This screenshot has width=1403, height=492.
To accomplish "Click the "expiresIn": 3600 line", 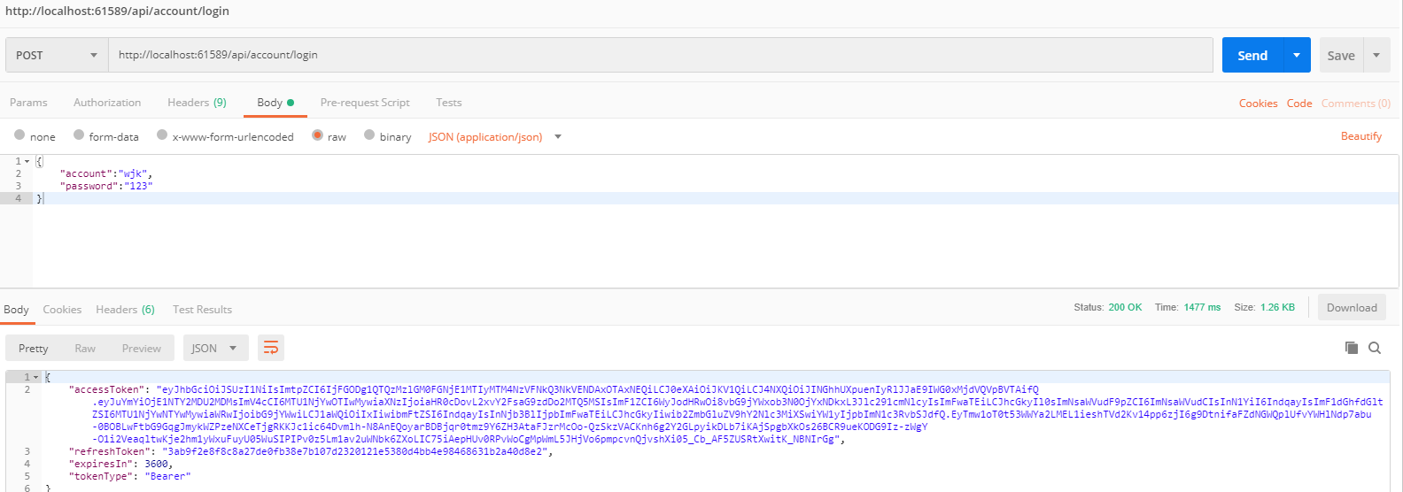I will pos(120,464).
